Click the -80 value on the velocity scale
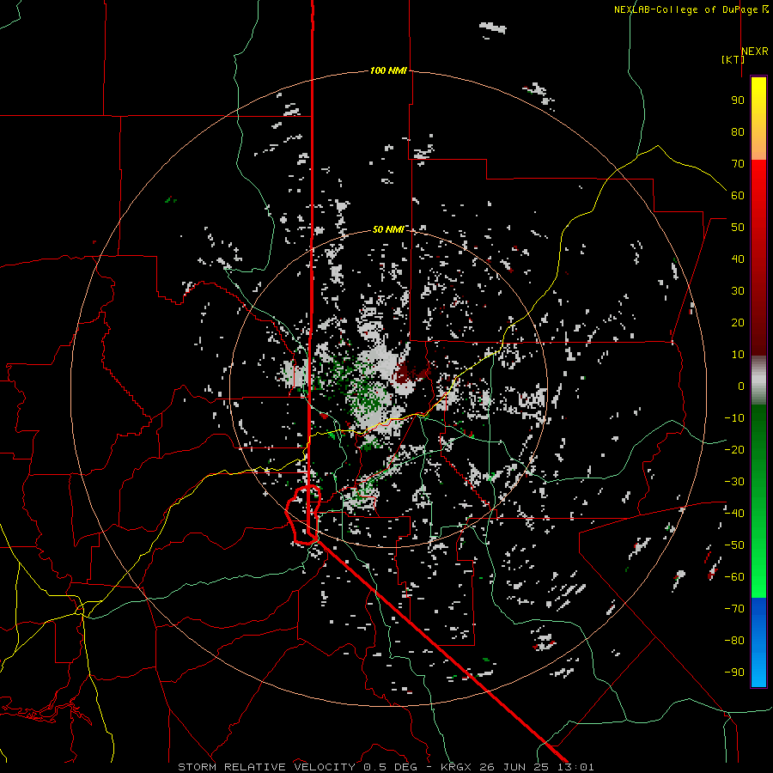Image resolution: width=773 pixels, height=773 pixels. 734,641
